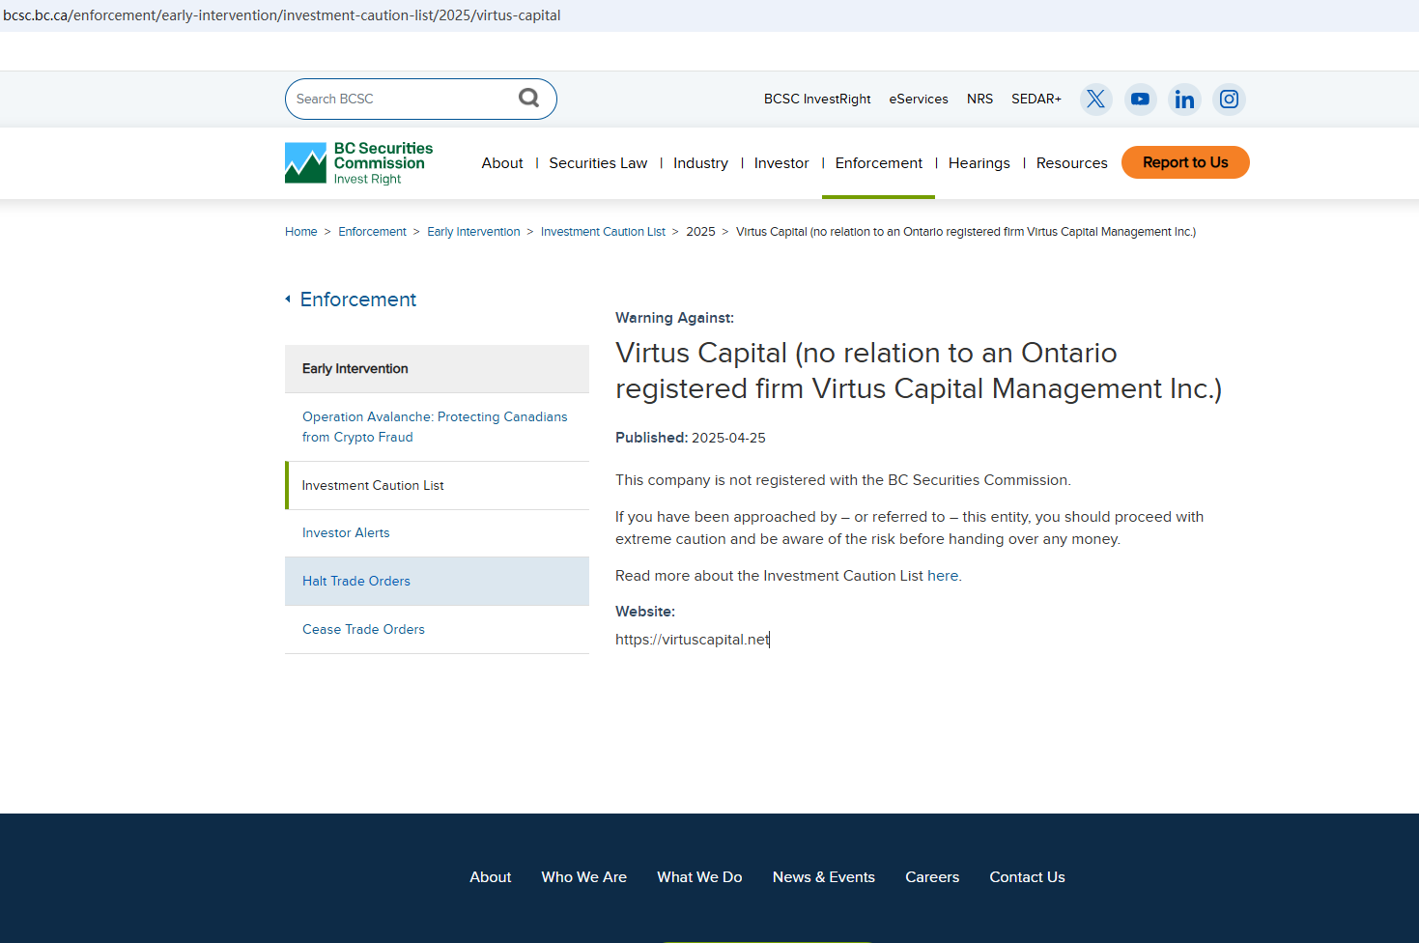Open Who We Are footer link

pyautogui.click(x=584, y=877)
